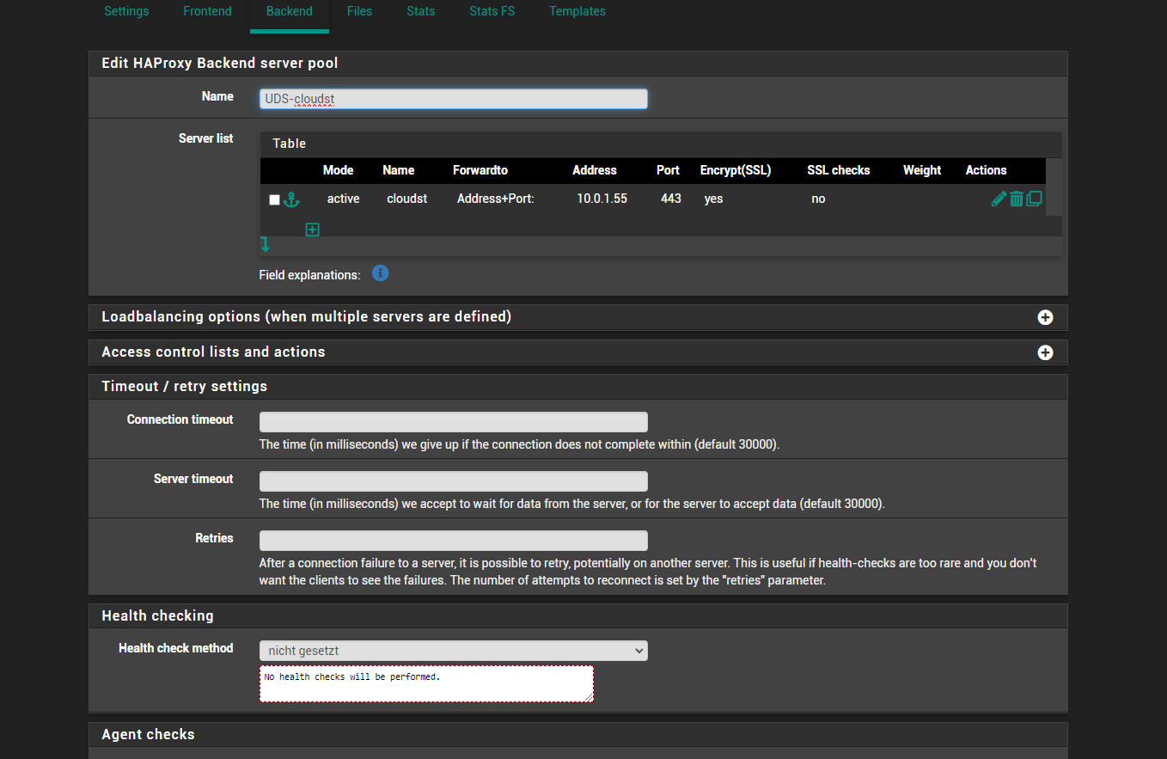
Task: Go to the Files tab
Action: point(359,11)
